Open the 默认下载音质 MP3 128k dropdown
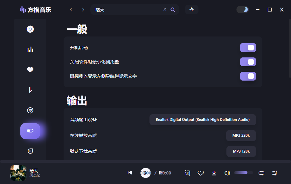 pyautogui.click(x=241, y=151)
